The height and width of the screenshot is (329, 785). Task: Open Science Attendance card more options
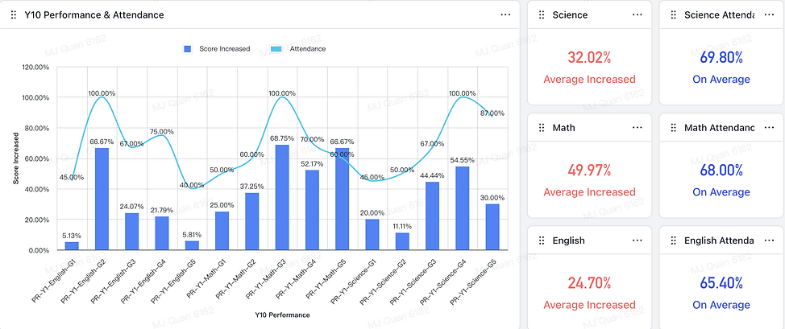point(769,15)
